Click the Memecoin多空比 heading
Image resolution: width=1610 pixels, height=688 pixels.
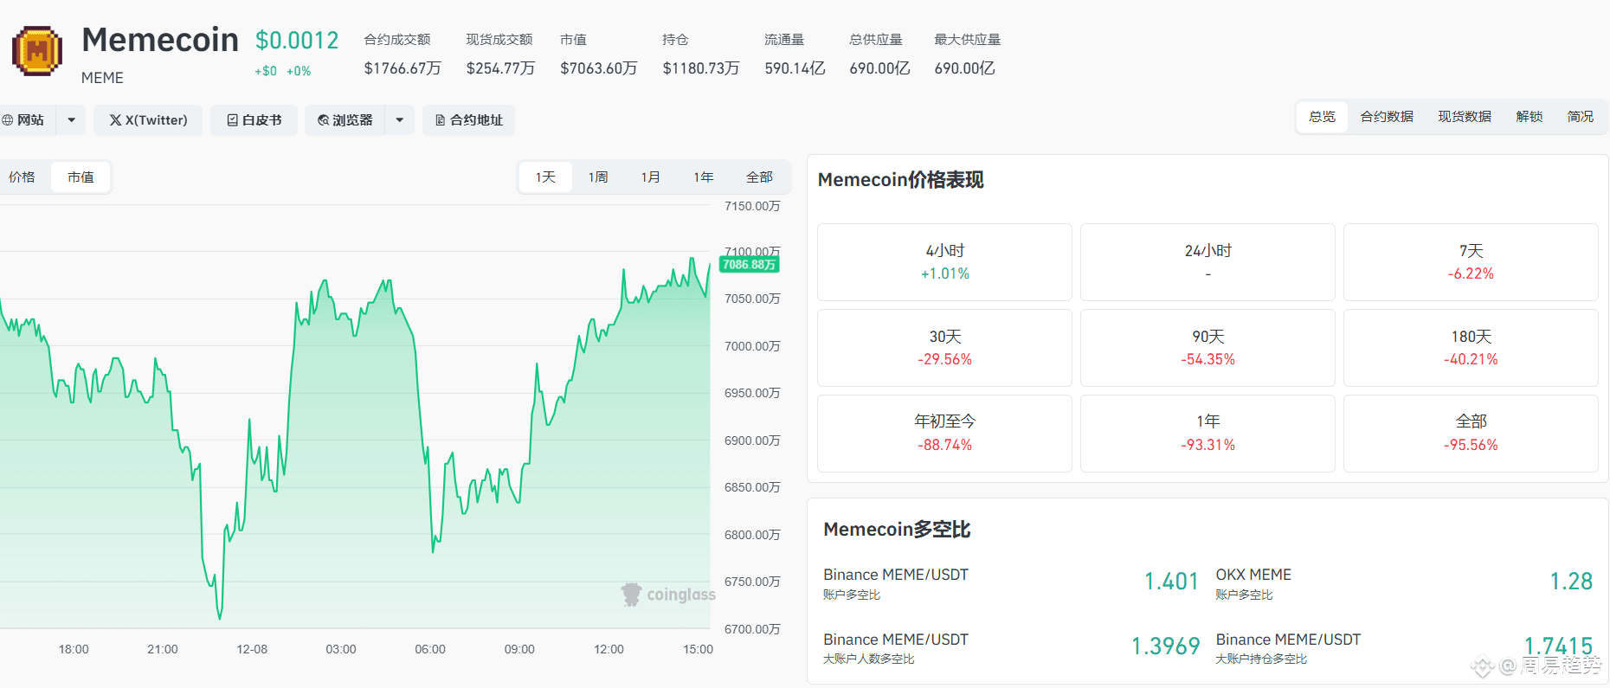click(x=897, y=530)
